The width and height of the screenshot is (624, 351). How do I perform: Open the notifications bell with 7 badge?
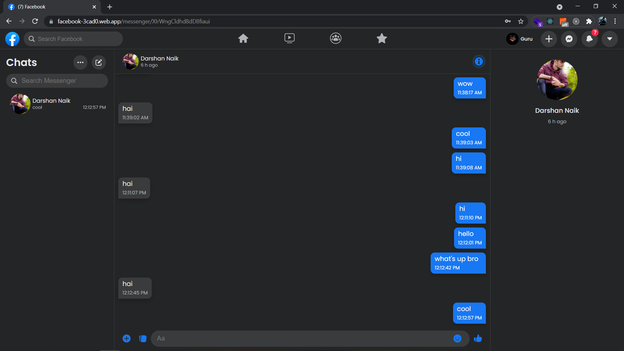click(x=590, y=39)
